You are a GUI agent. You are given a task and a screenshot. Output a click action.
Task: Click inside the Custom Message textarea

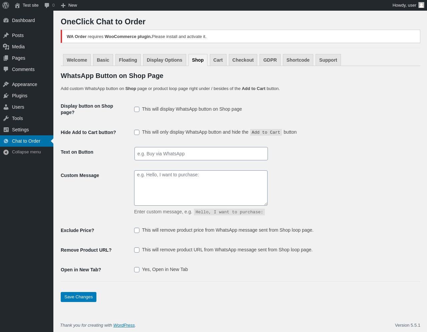pyautogui.click(x=201, y=188)
